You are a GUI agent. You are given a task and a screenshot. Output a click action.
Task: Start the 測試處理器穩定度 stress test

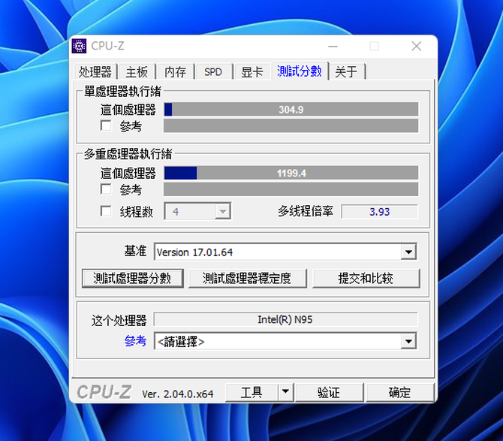246,278
